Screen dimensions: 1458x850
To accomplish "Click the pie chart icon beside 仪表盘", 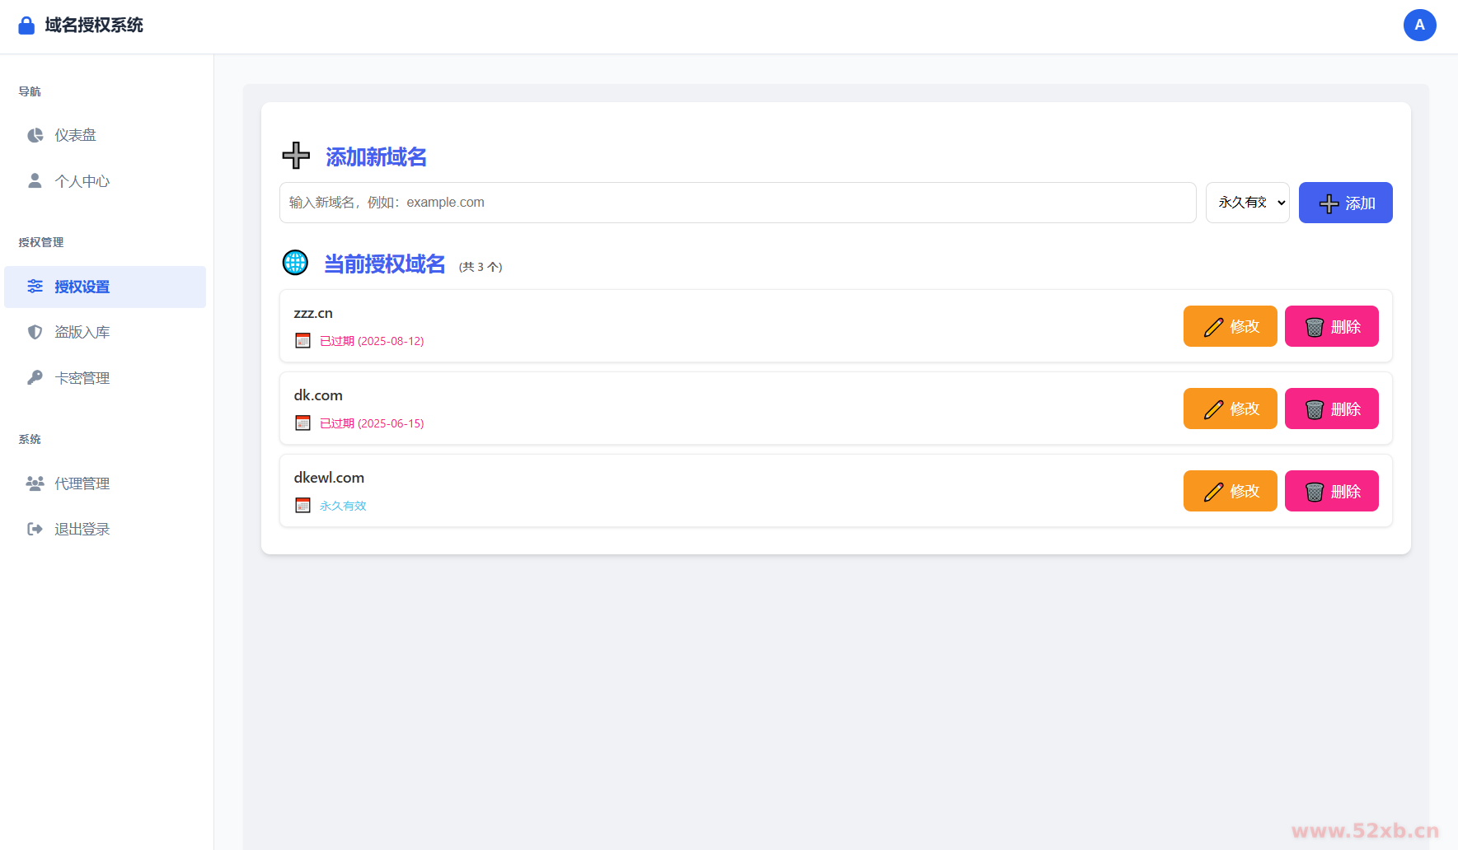I will [35, 135].
